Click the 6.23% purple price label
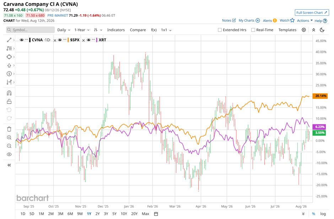The height and width of the screenshot is (219, 334). 319,127
